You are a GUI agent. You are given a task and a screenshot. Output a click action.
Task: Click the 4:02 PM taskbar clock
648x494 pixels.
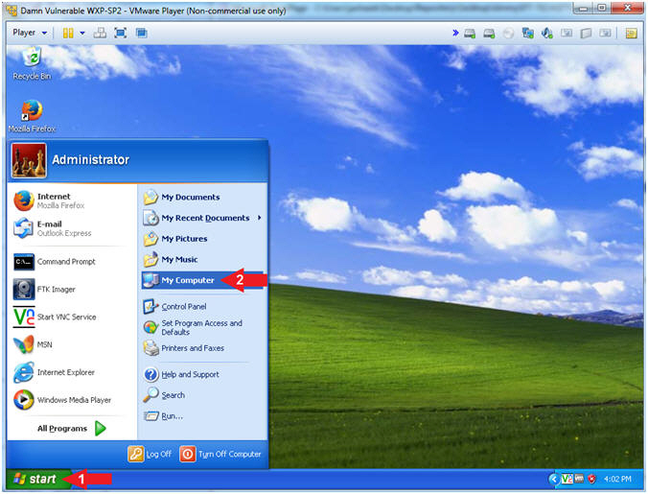[617, 479]
